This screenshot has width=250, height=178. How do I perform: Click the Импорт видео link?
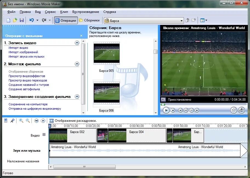(18, 48)
